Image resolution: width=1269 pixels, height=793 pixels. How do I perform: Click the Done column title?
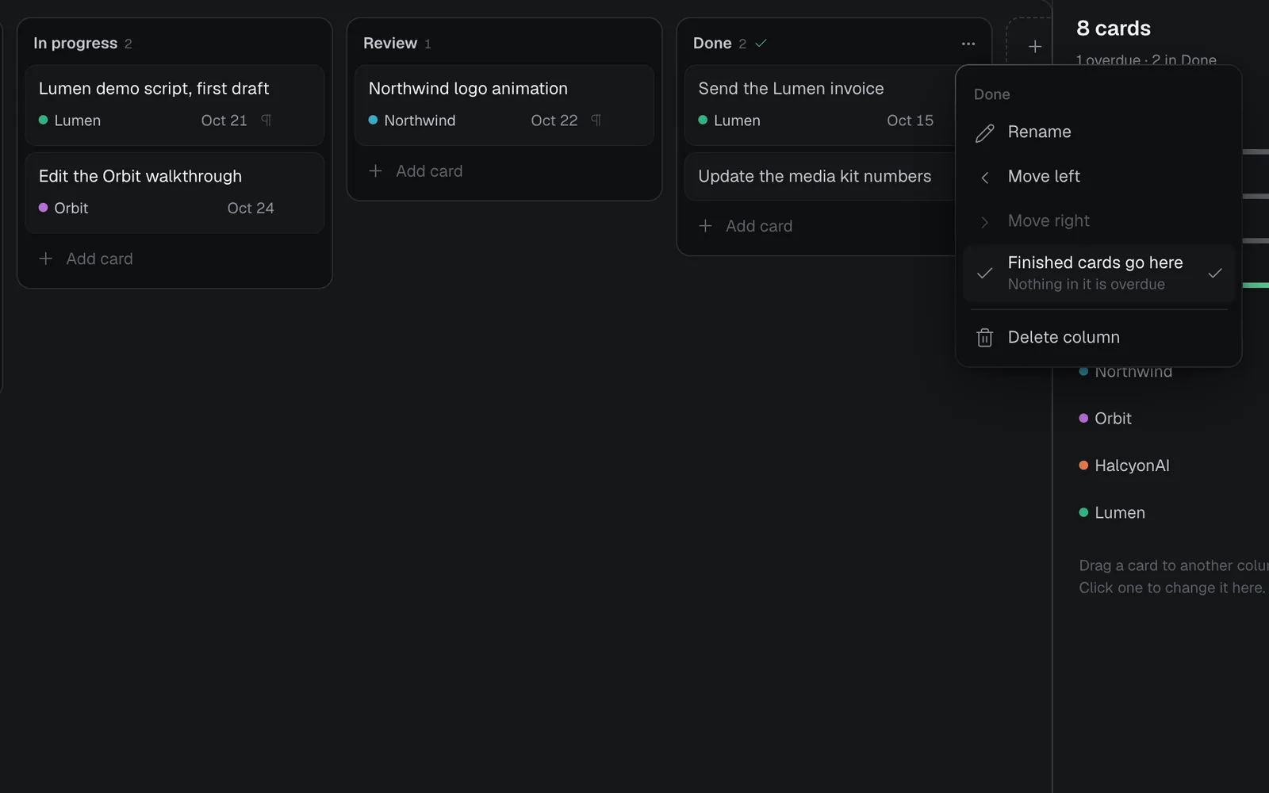712,44
